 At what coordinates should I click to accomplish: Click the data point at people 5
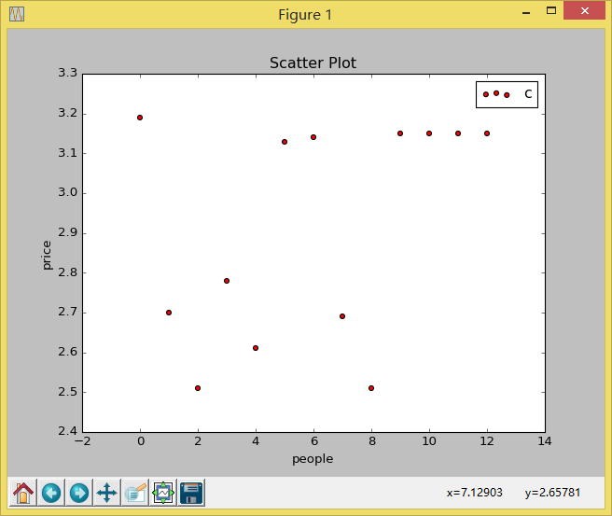[x=285, y=142]
